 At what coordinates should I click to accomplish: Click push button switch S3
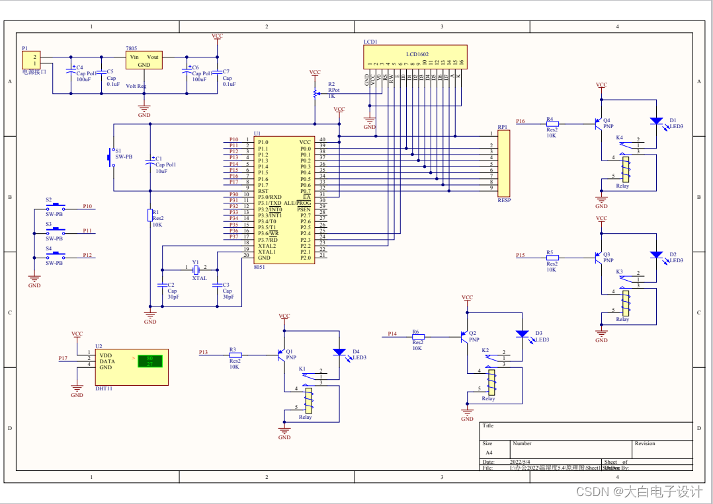coord(56,230)
